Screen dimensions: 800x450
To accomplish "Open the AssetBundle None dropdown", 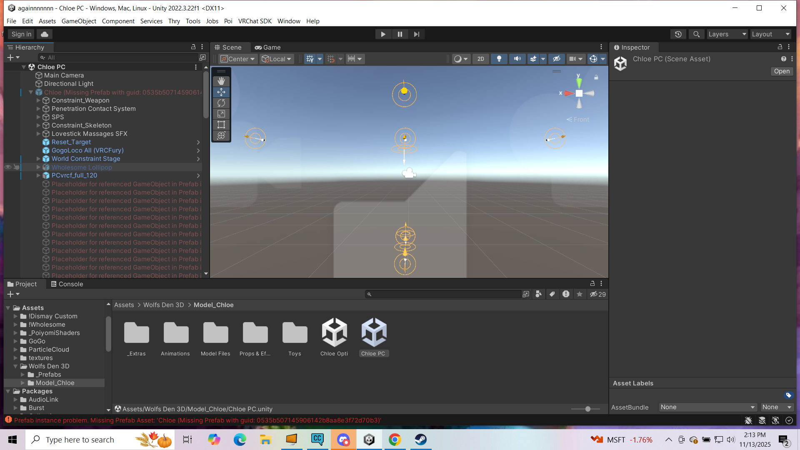I will click(707, 407).
